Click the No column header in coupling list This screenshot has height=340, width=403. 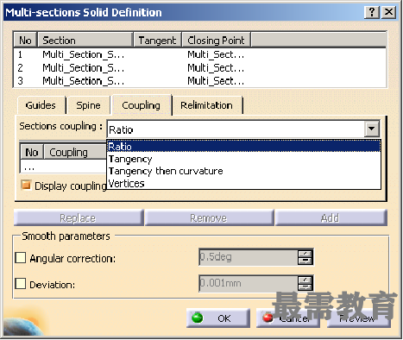click(32, 152)
